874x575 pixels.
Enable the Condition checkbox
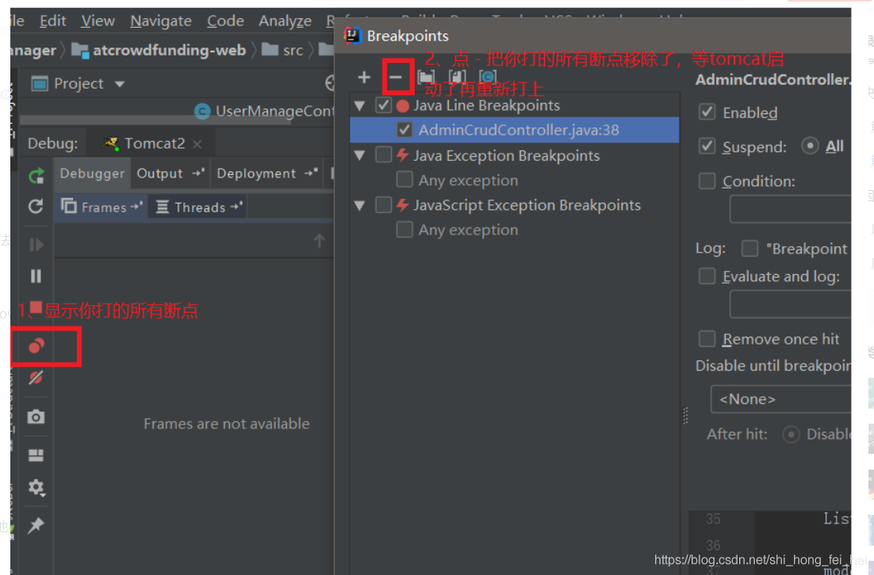707,181
